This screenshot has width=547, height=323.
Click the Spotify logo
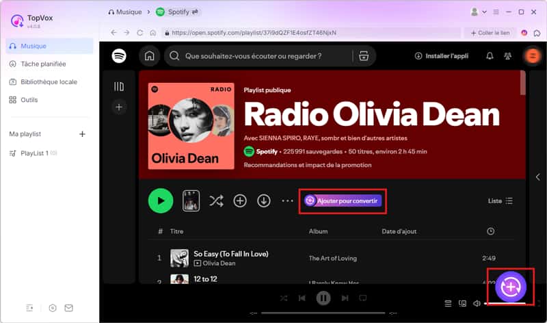(119, 56)
